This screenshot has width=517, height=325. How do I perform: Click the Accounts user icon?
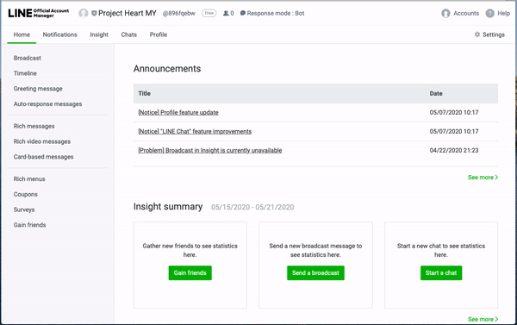tap(445, 13)
